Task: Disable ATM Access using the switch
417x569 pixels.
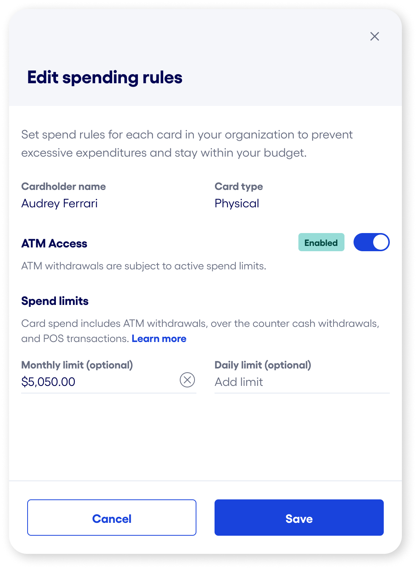Action: 371,242
